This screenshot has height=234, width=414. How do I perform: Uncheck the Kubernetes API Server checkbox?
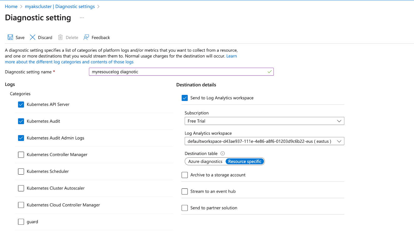click(21, 104)
